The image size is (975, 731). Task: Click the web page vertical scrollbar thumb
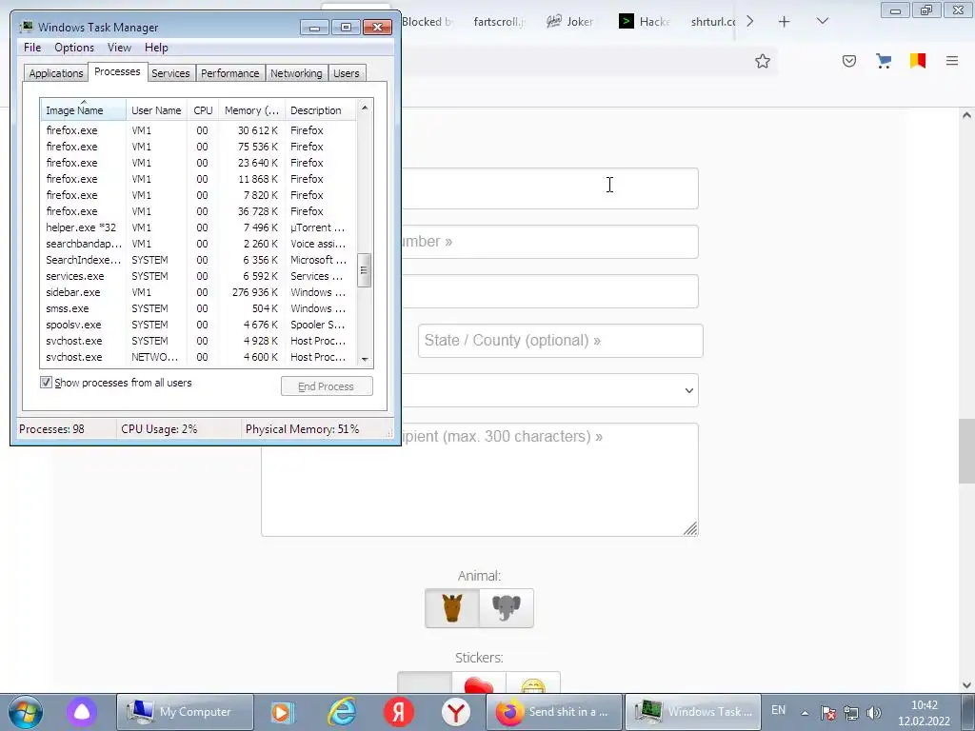(966, 450)
